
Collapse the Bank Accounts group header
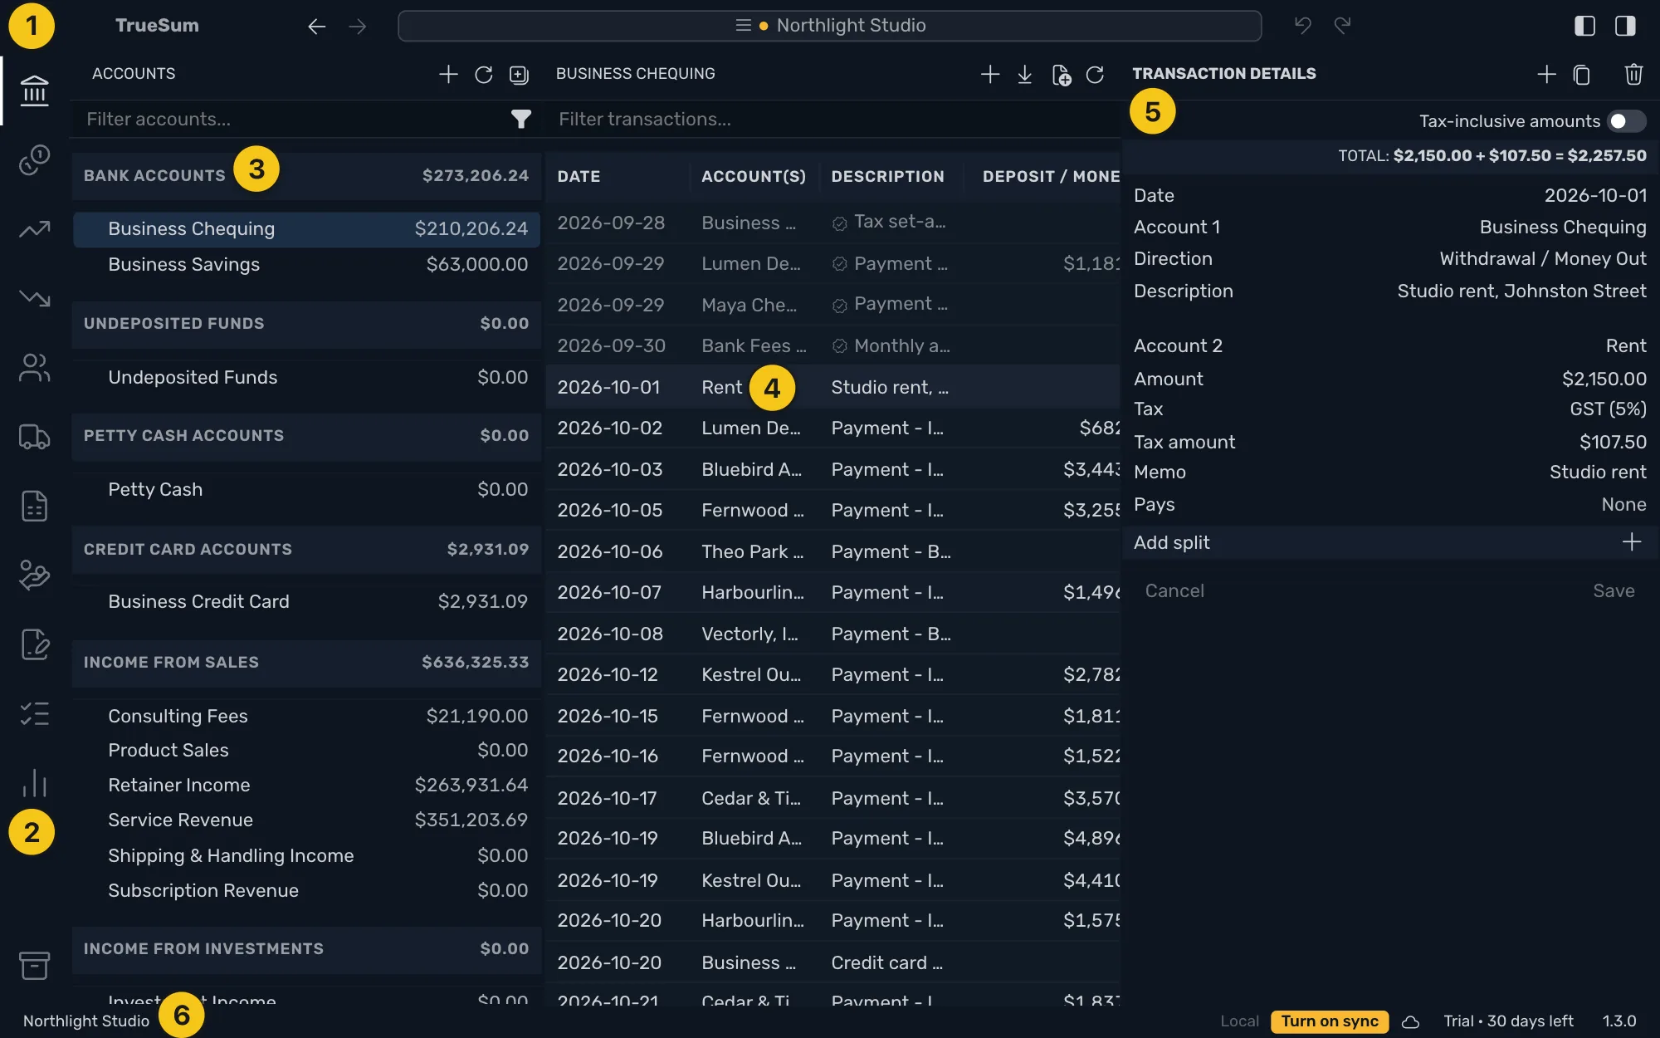306,175
